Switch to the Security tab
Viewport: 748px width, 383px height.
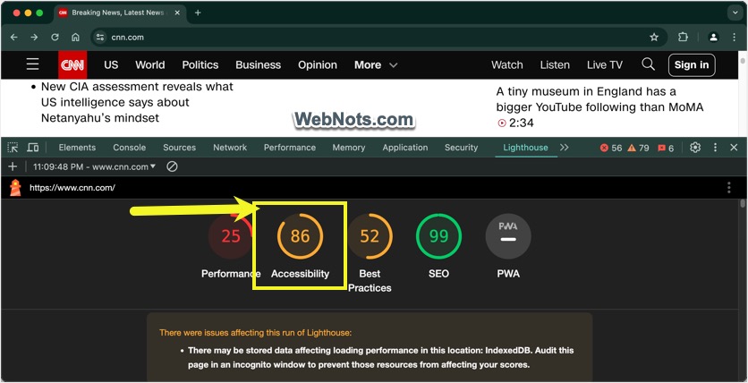[462, 148]
